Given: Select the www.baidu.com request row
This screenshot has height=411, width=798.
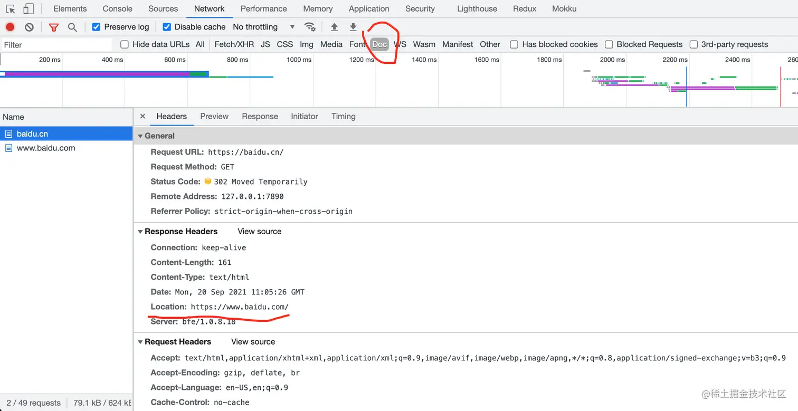Looking at the screenshot, I should click(66, 148).
